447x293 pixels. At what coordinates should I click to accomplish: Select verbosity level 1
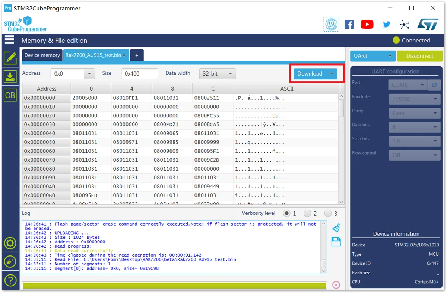point(286,213)
